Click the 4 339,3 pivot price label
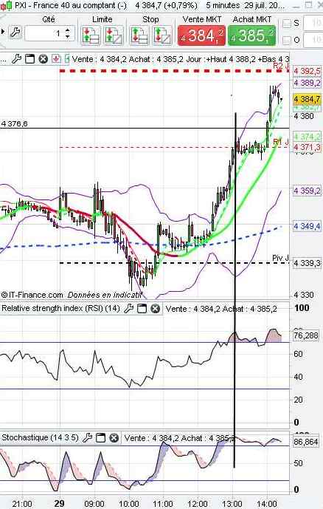This screenshot has height=509, width=323. pos(307,263)
